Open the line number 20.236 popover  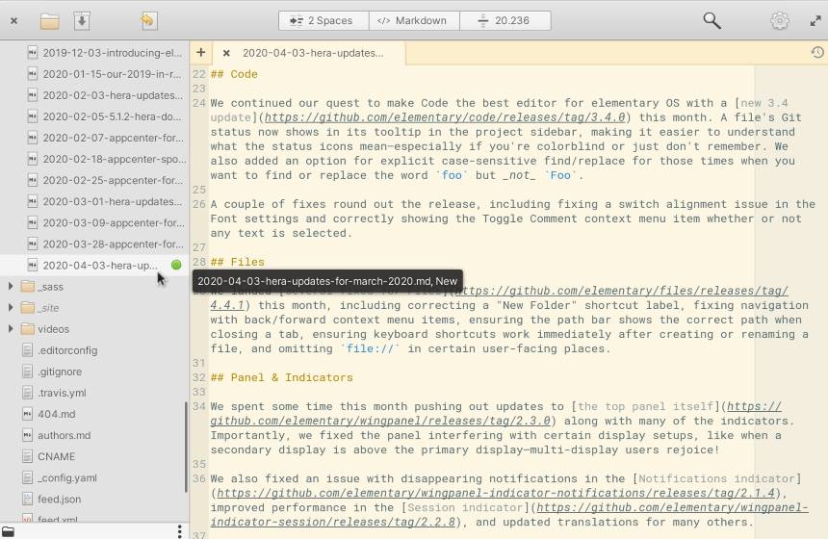tap(505, 20)
